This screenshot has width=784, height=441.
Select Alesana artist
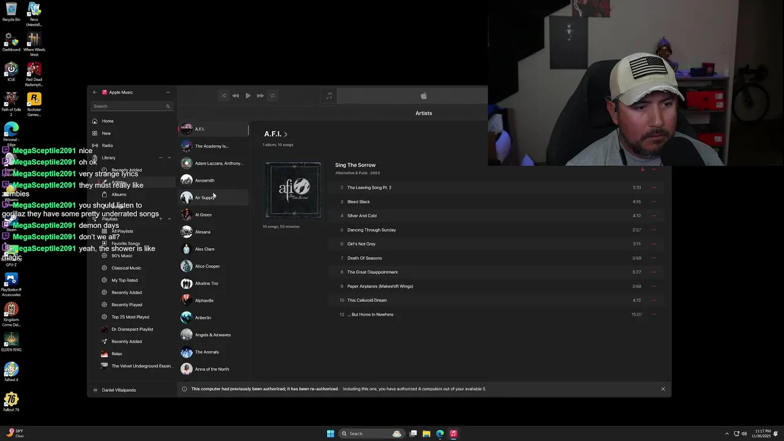tap(213, 232)
